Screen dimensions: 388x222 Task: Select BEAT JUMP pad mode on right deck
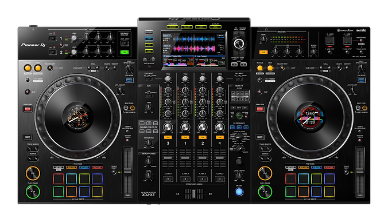329,168
